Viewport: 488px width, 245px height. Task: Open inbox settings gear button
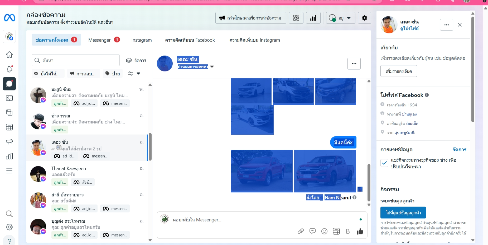tap(365, 18)
